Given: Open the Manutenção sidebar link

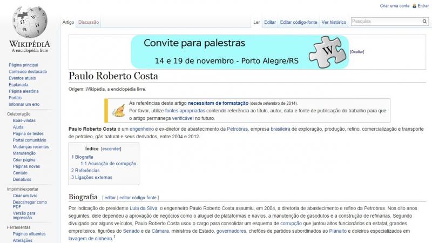Looking at the screenshot, I should (x=24, y=153).
